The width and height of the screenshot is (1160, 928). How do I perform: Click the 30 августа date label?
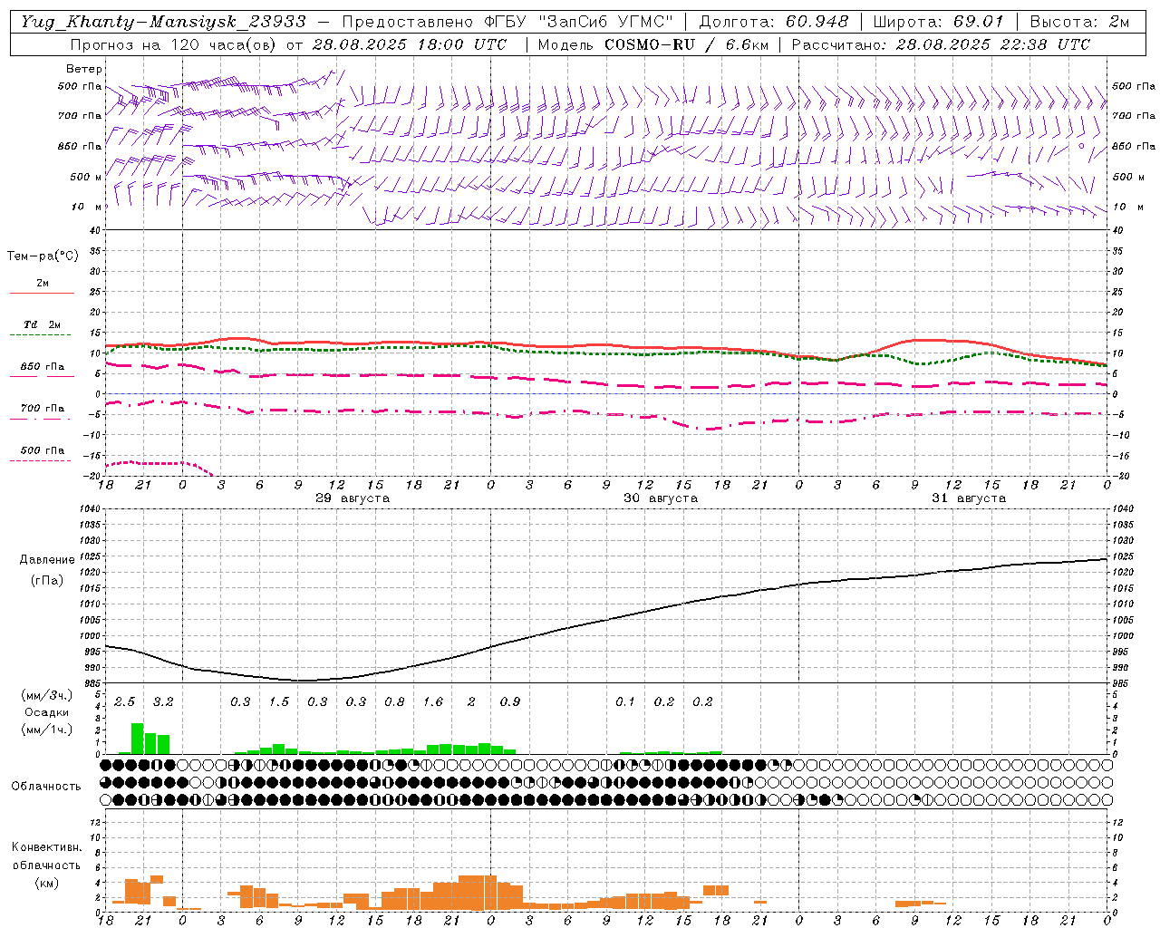pyautogui.click(x=661, y=498)
